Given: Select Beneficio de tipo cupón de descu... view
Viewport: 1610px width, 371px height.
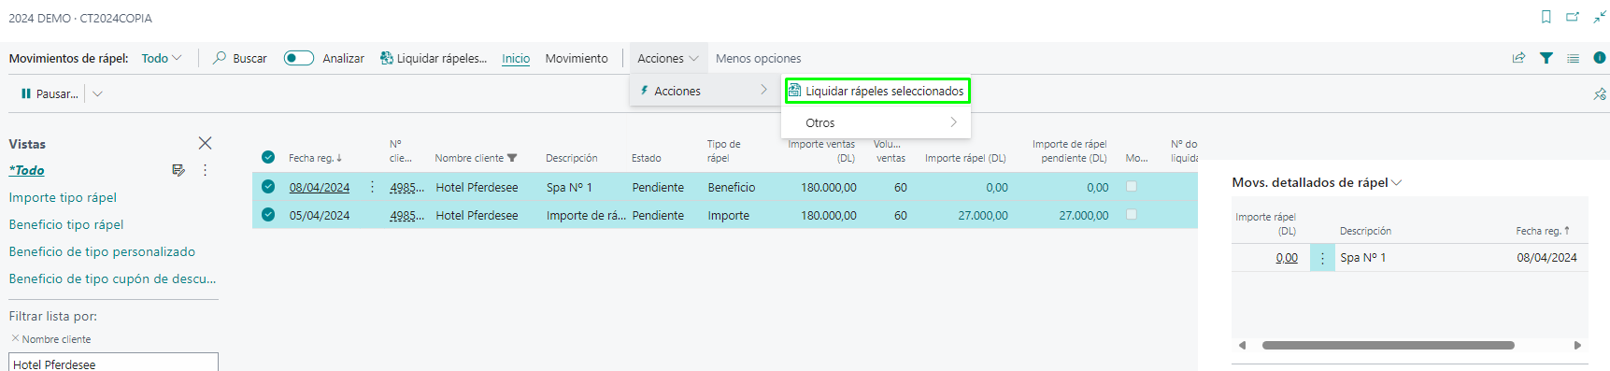Looking at the screenshot, I should click(112, 278).
